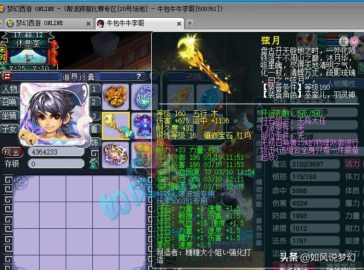Screen dimensions: 364x270
Task: Click the 魔力 attribute label
Action: pos(352,203)
